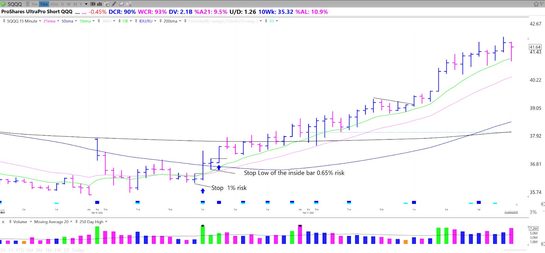
Task: Toggle the 50sma indicator label
Action: [67, 21]
